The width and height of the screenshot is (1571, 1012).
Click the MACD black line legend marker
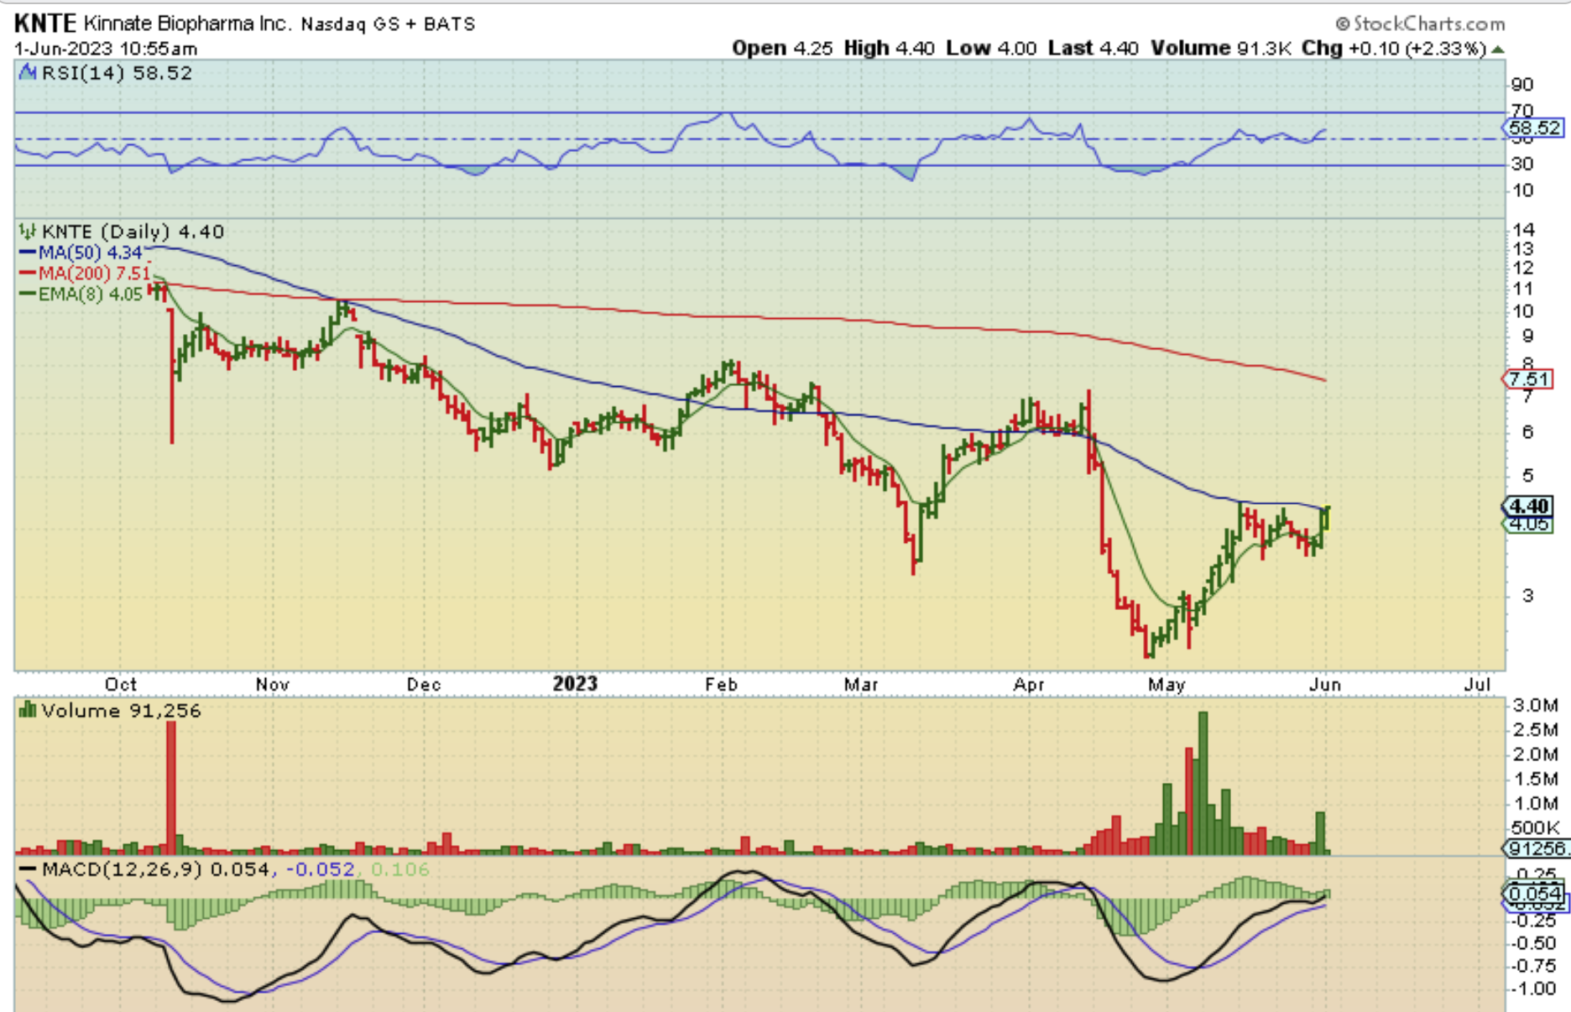click(x=28, y=869)
